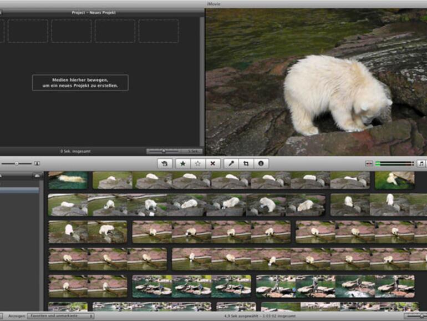Open the inspector info button
Screen dimensions: 427x321
point(260,163)
